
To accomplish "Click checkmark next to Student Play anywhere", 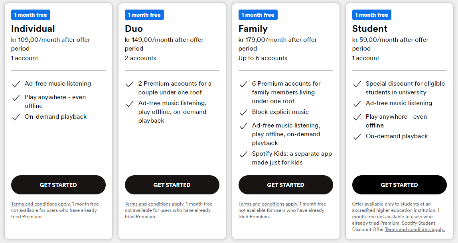I will 357,117.
